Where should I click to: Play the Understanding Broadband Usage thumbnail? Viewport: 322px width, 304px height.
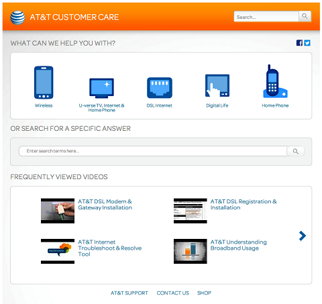click(x=191, y=251)
